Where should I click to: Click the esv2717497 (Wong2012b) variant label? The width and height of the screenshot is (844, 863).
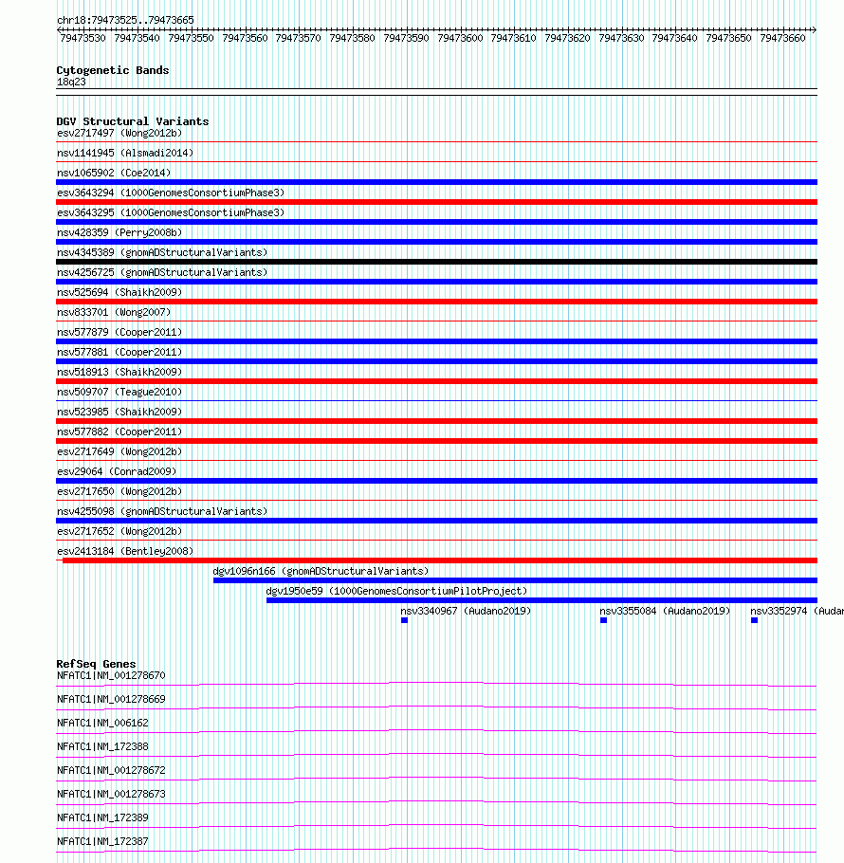(x=119, y=133)
